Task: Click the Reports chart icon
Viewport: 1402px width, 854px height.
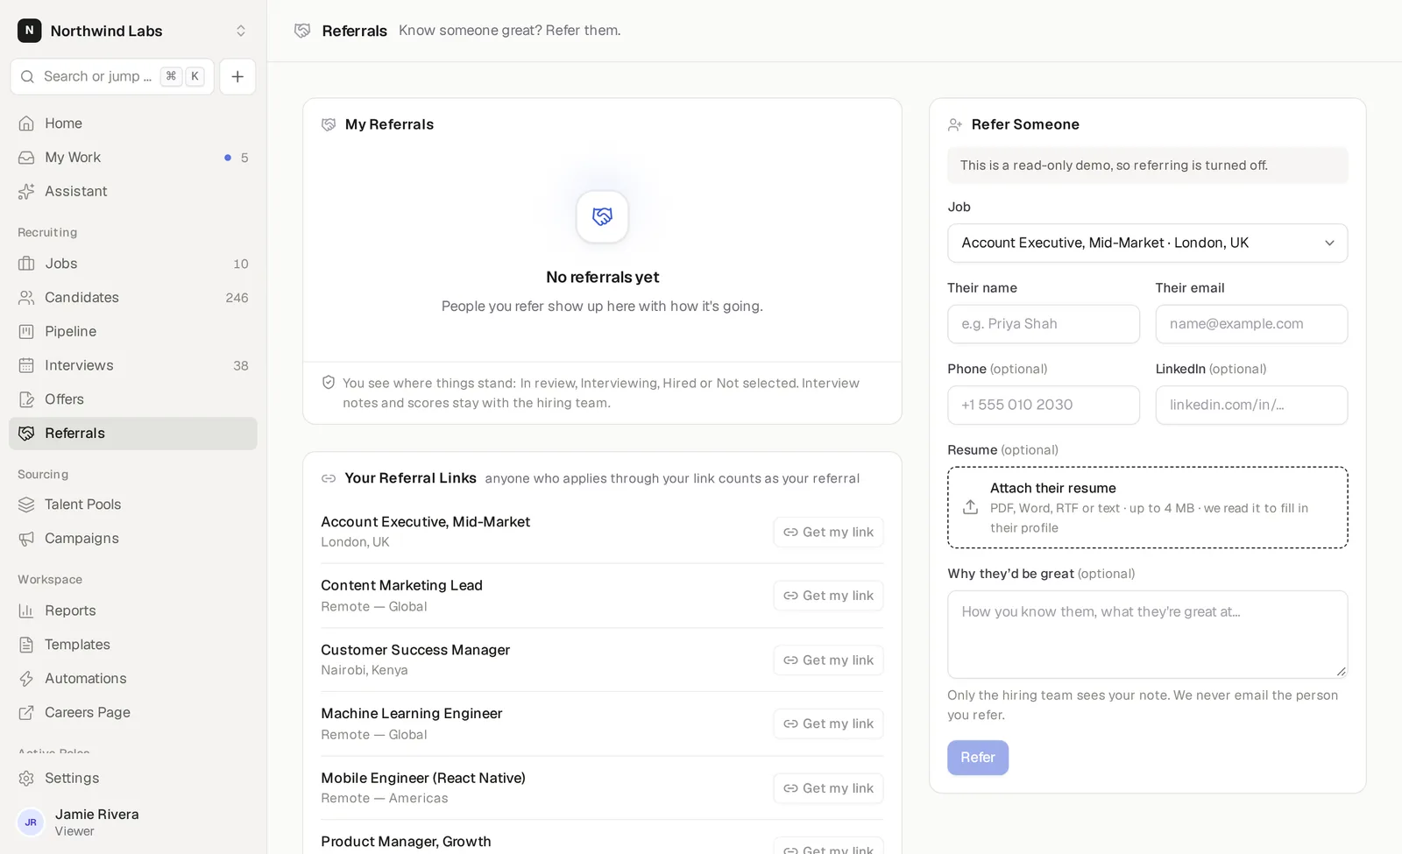Action: click(x=26, y=611)
